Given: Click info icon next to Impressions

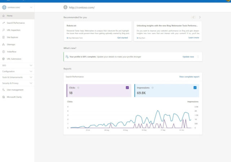Looking at the screenshot, I should [x=153, y=88].
